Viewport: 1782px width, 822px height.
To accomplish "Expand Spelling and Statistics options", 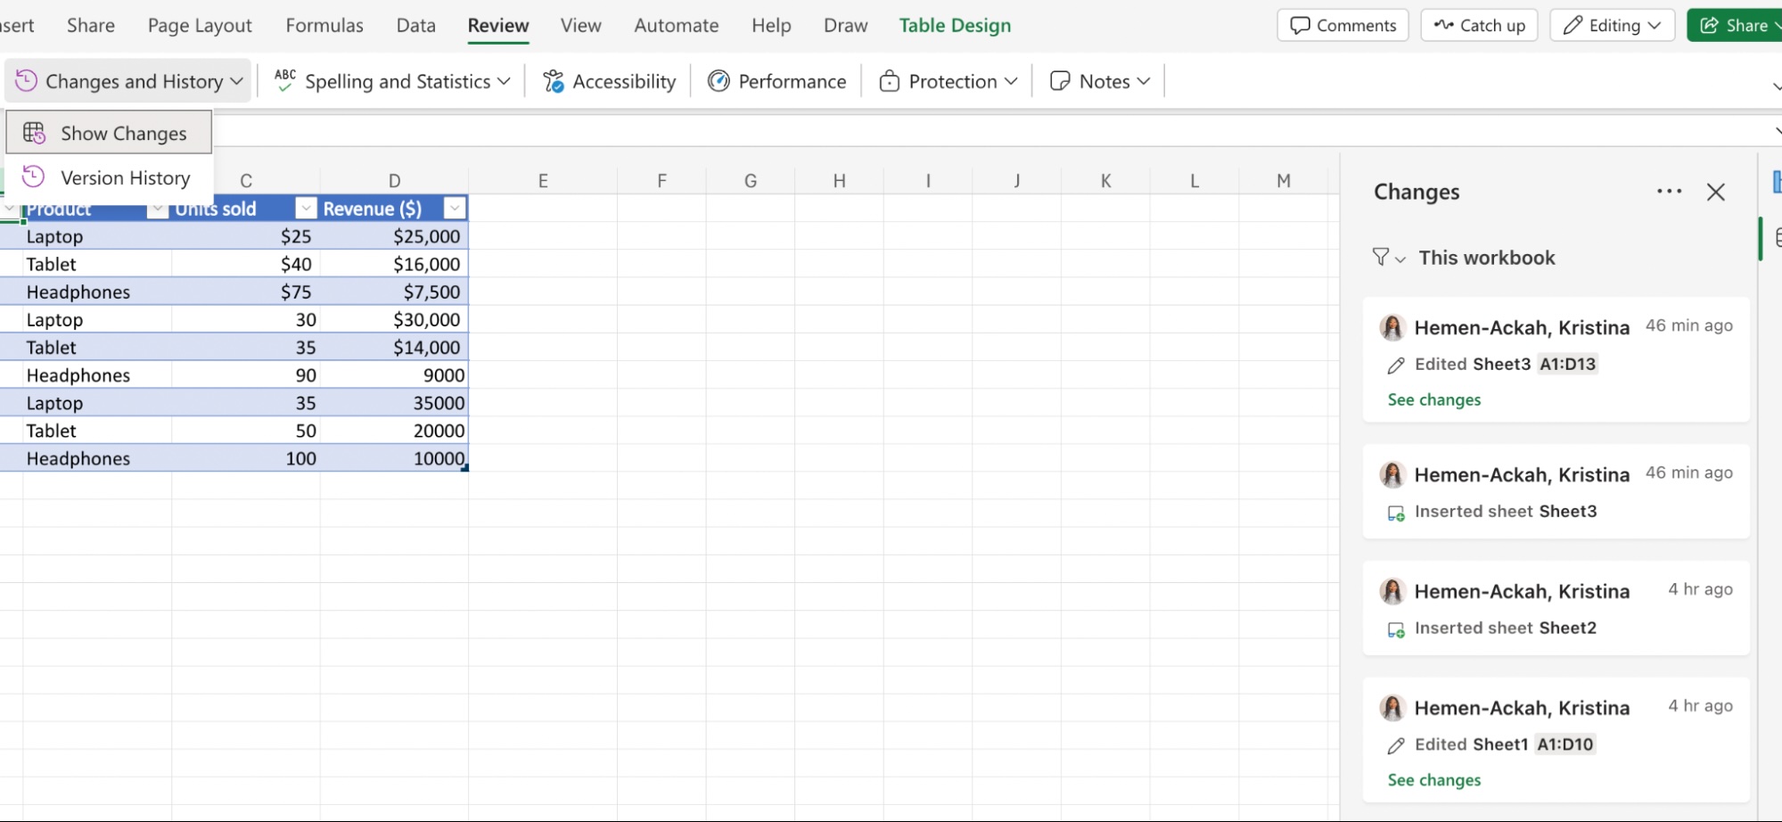I will point(392,81).
